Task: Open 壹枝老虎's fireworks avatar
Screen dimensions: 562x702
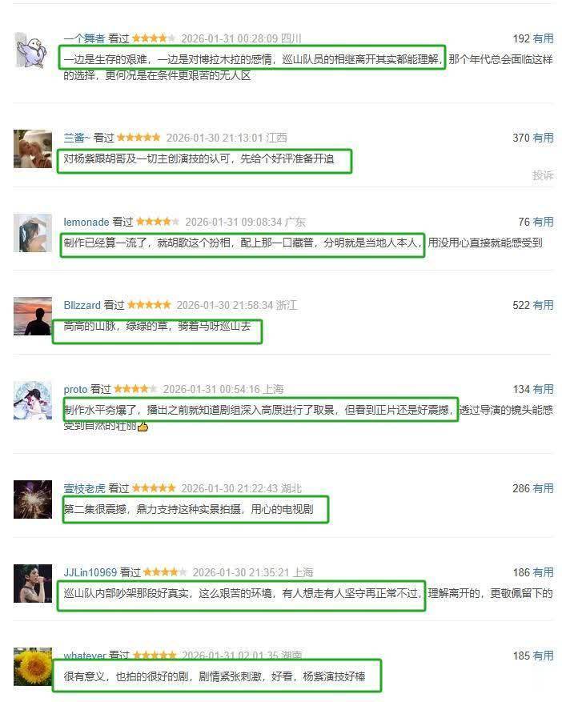Action: (x=33, y=499)
